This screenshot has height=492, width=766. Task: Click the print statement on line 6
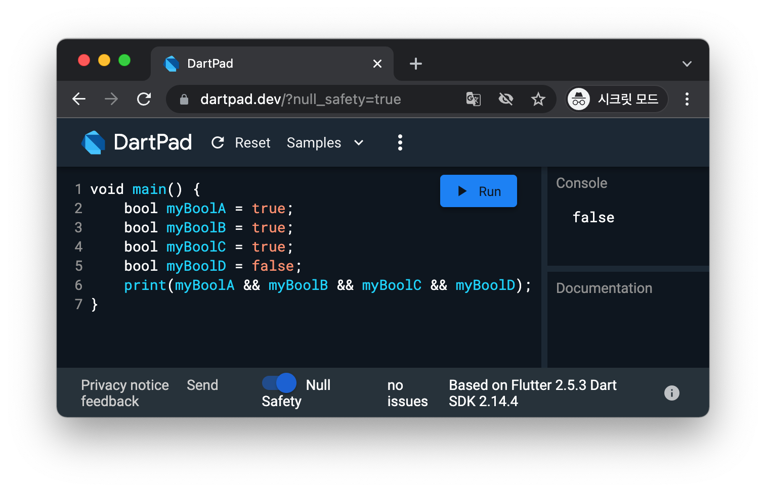(328, 285)
